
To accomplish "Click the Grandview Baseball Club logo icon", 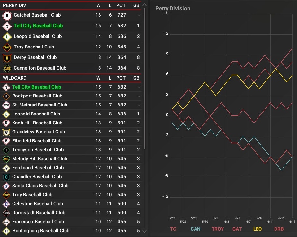I will (6, 132).
